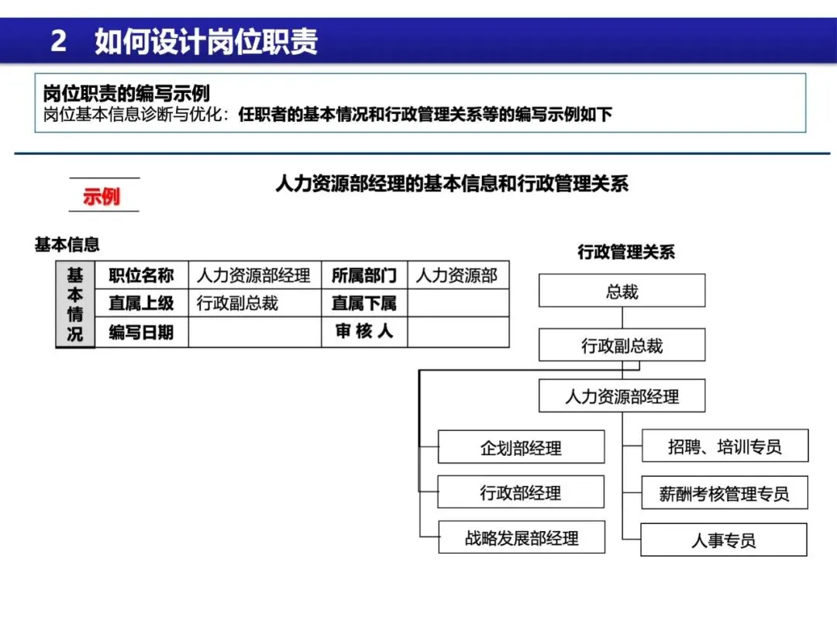Click the slide title 如何设计岗位职责

(206, 41)
